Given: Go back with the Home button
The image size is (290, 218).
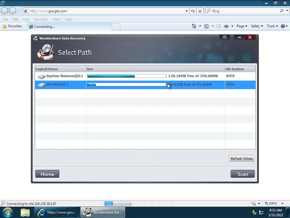Looking at the screenshot, I should (47, 174).
